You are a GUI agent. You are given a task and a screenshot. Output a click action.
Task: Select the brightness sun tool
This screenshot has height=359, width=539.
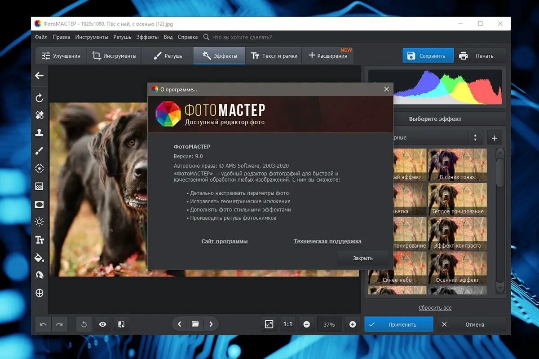[40, 222]
